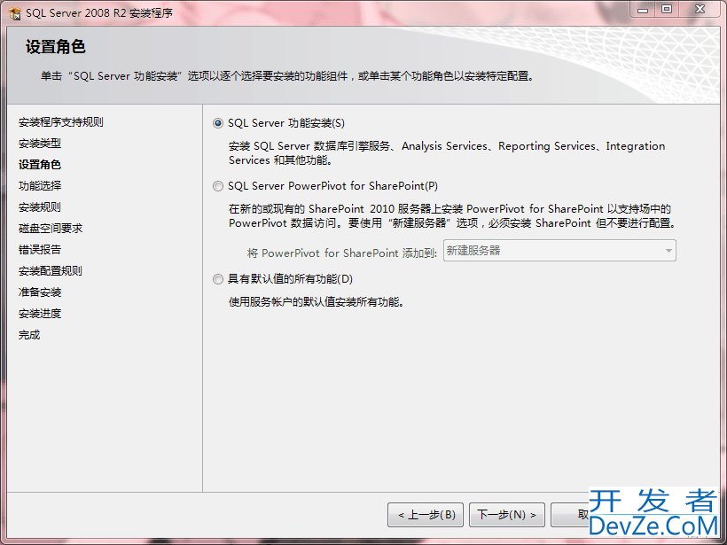Screen dimensions: 727x545
Task: Close the SQL Server setup window
Action: pos(700,9)
